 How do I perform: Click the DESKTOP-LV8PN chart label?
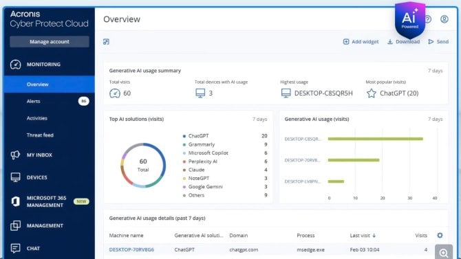[303, 181]
